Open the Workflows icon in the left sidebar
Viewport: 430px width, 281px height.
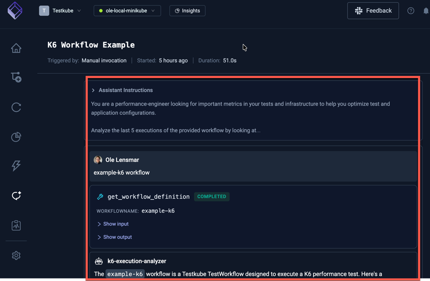click(x=16, y=77)
